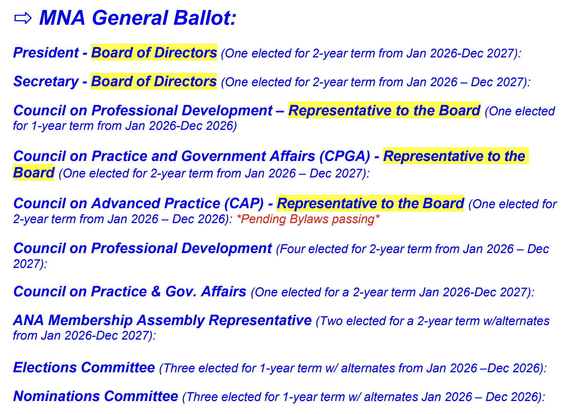This screenshot has width=569, height=414.
Task: Click Council on Practice and Government Affairs (CPGA)
Action: point(192,156)
